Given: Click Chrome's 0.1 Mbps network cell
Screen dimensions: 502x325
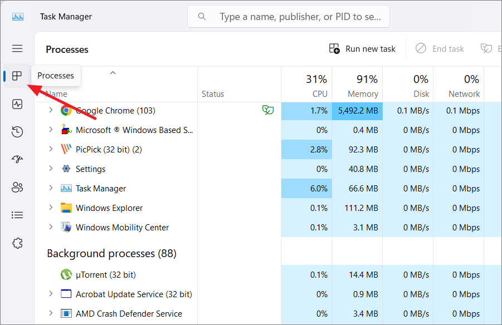Looking at the screenshot, I should coord(459,111).
